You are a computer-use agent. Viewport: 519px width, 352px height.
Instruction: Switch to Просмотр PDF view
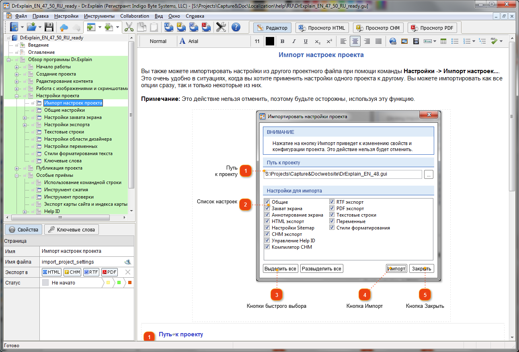(x=432, y=28)
